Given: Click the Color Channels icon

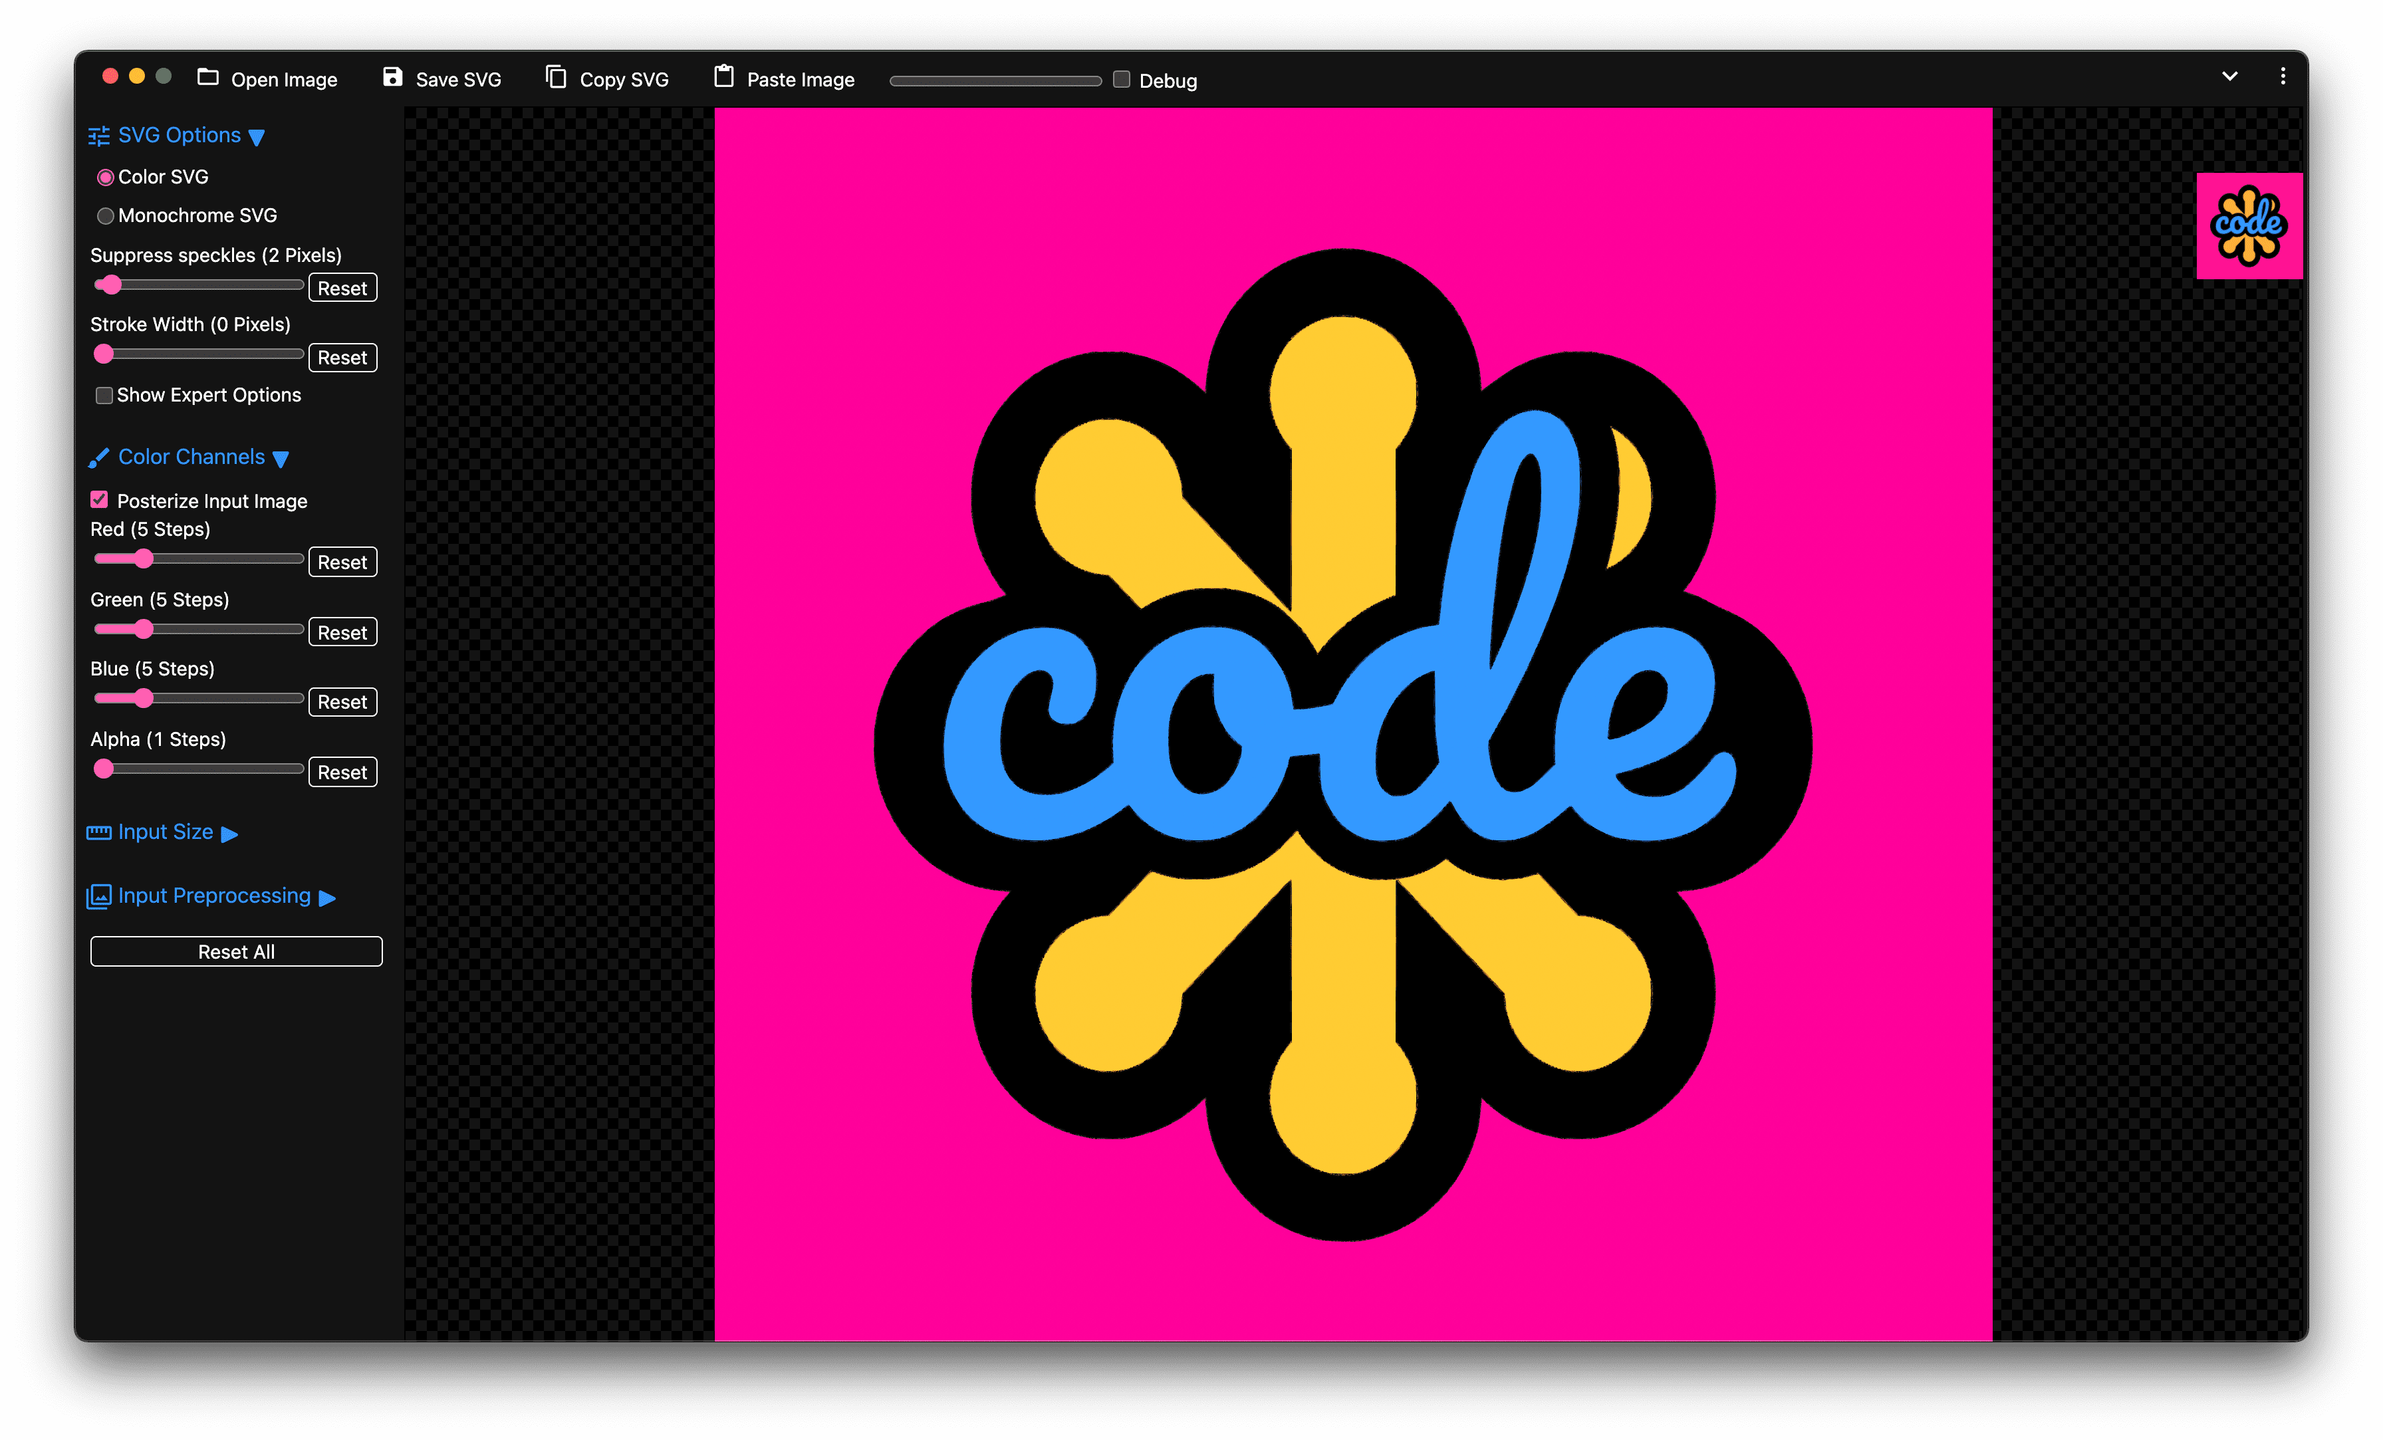Looking at the screenshot, I should click(97, 456).
